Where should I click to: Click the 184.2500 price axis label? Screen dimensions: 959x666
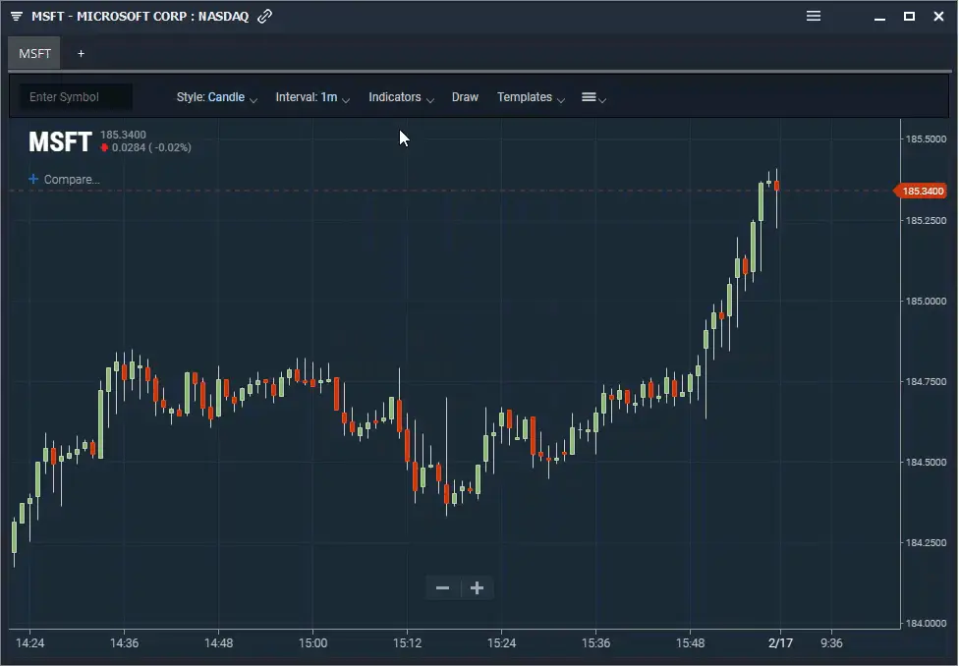pos(926,542)
